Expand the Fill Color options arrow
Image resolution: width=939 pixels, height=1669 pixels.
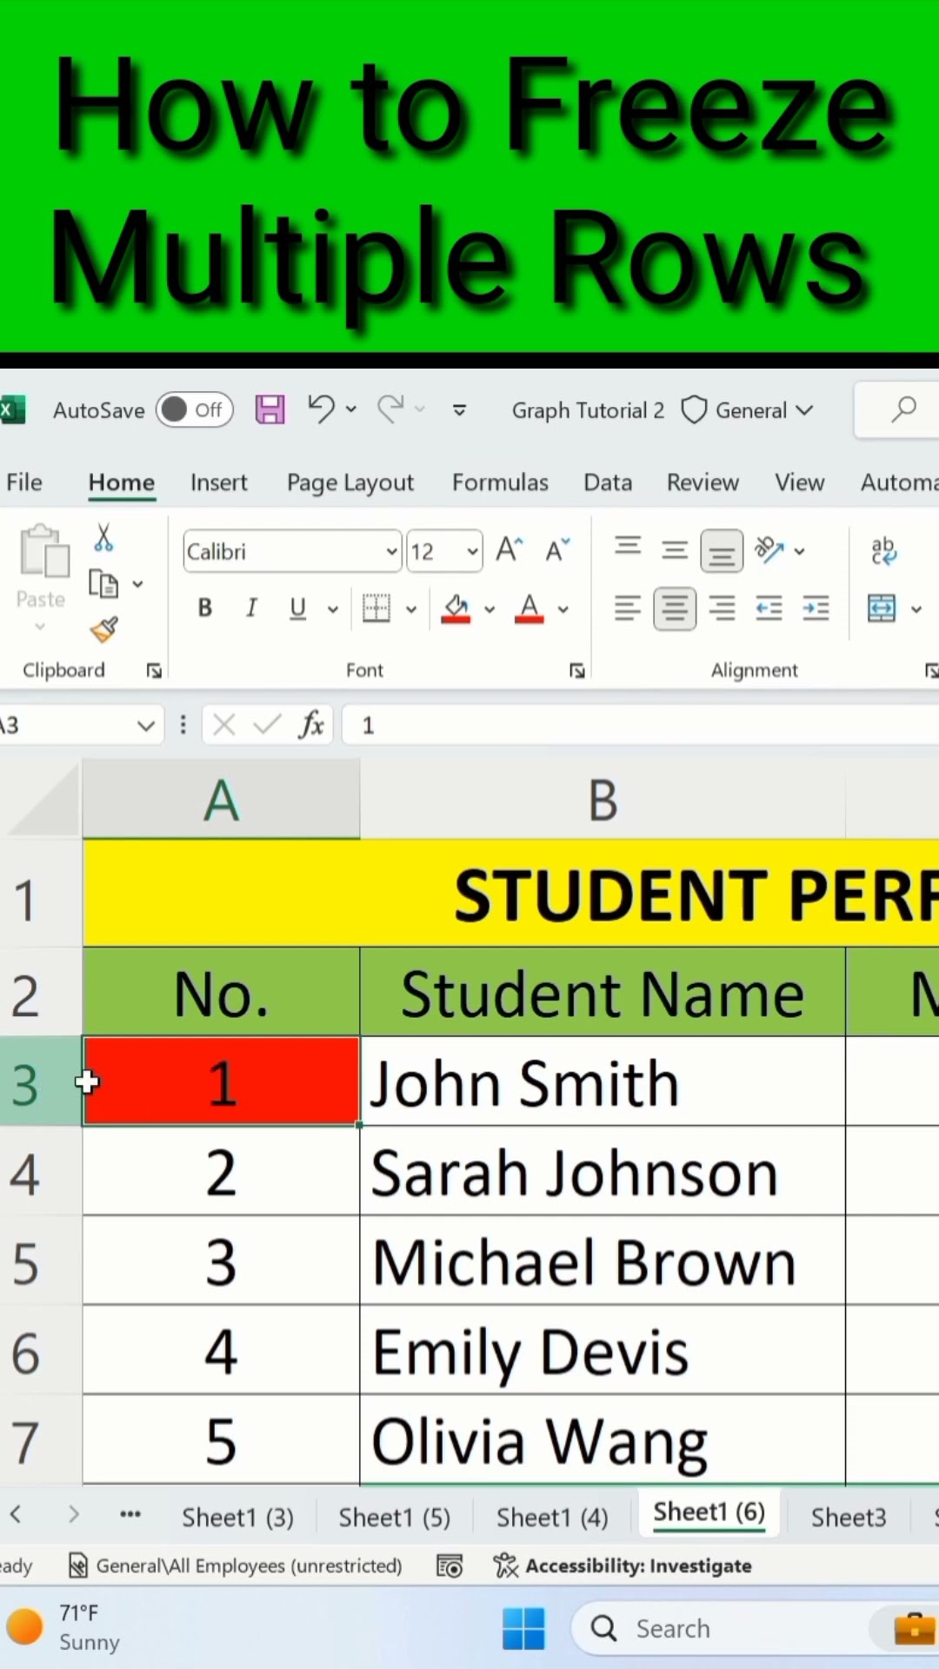pyautogui.click(x=489, y=609)
